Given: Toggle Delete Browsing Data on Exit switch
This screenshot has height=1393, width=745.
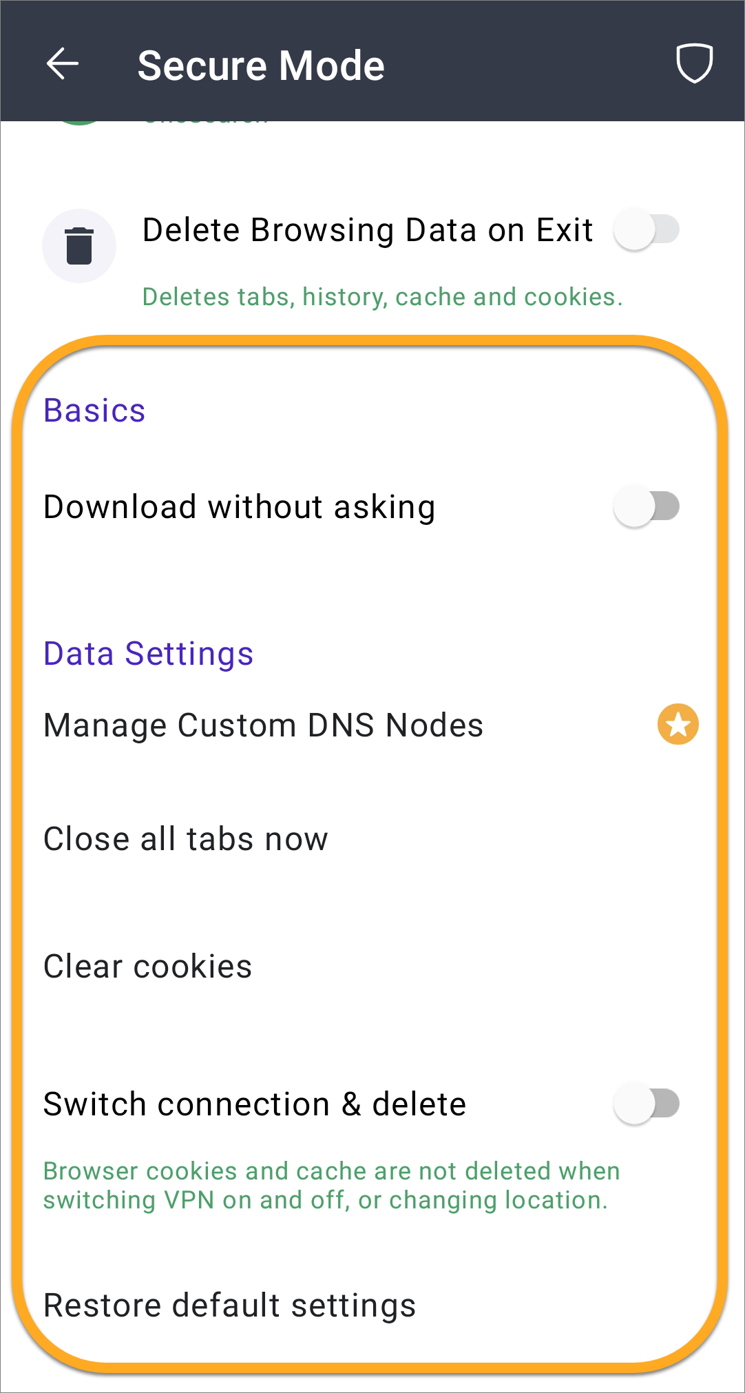Looking at the screenshot, I should tap(647, 230).
